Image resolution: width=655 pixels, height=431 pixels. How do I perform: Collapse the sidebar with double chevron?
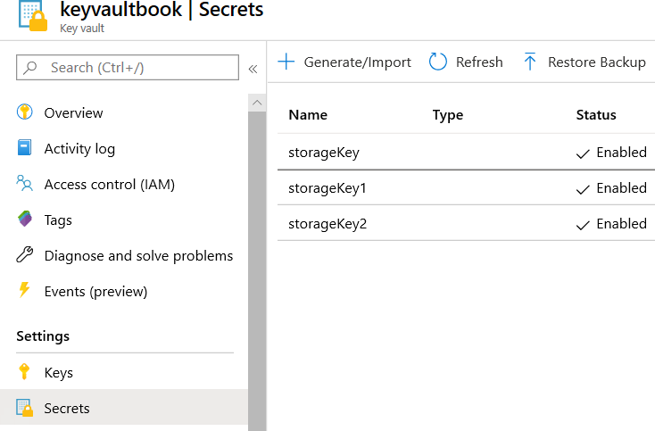253,69
